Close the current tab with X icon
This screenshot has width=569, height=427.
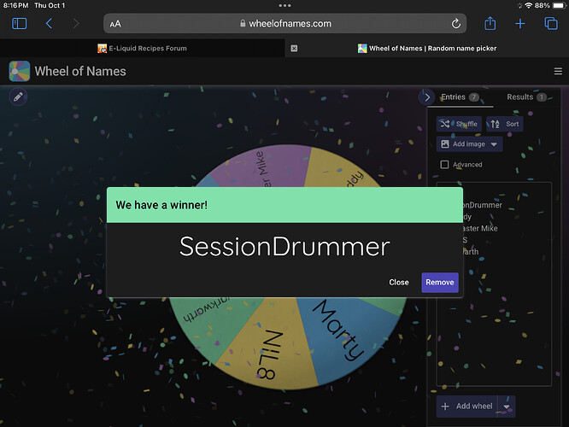click(294, 48)
